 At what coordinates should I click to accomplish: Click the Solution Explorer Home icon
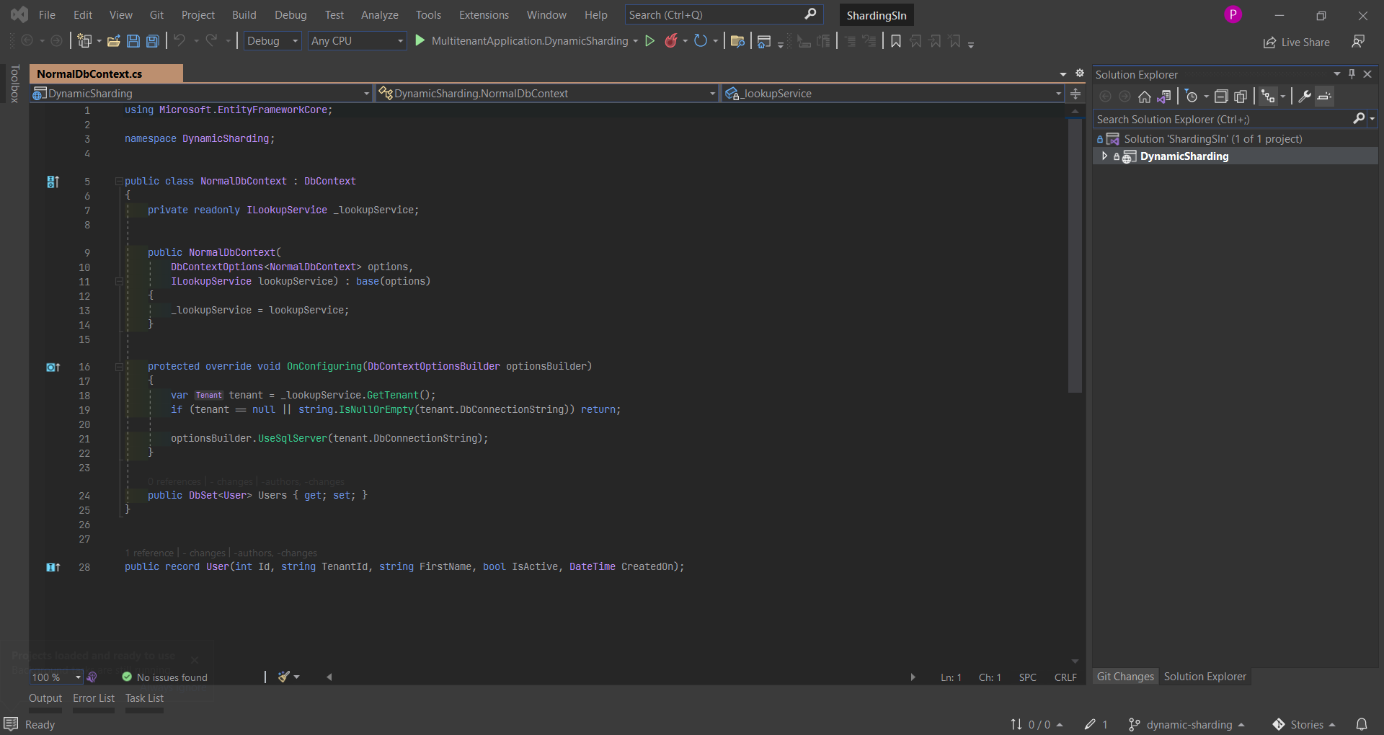click(x=1144, y=97)
